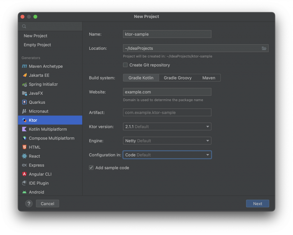Pick the Express generator icon
The height and width of the screenshot is (235, 293).
point(25,165)
